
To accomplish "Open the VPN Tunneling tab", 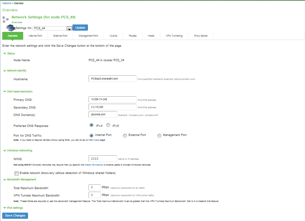I will click(174, 36).
